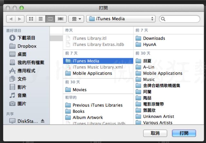Click the Back navigation arrow
Image resolution: width=206 pixels, height=143 pixels.
pos(11,19)
